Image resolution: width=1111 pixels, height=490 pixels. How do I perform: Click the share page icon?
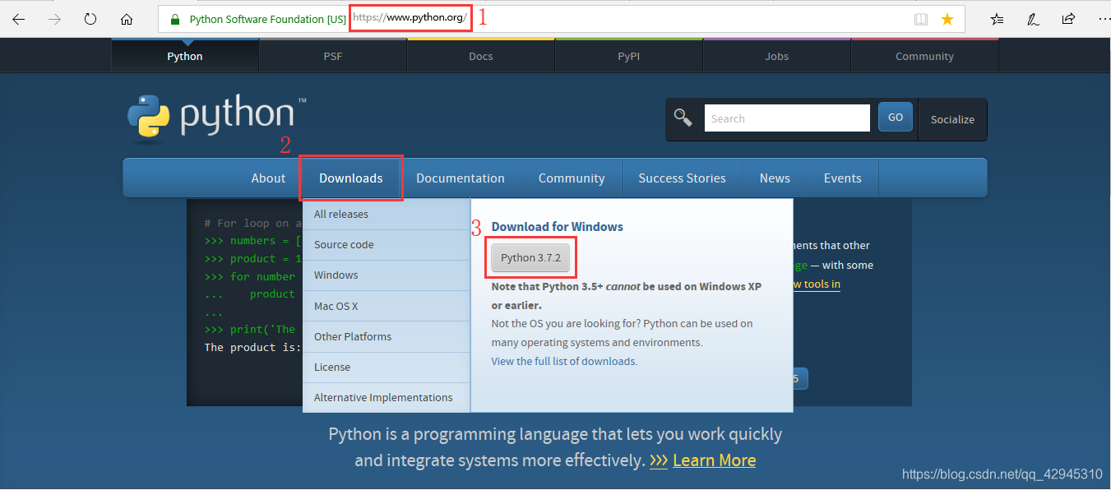point(1068,19)
